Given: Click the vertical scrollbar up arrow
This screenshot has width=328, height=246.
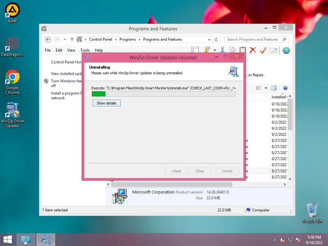Looking at the screenshot, I should pyautogui.click(x=290, y=96).
